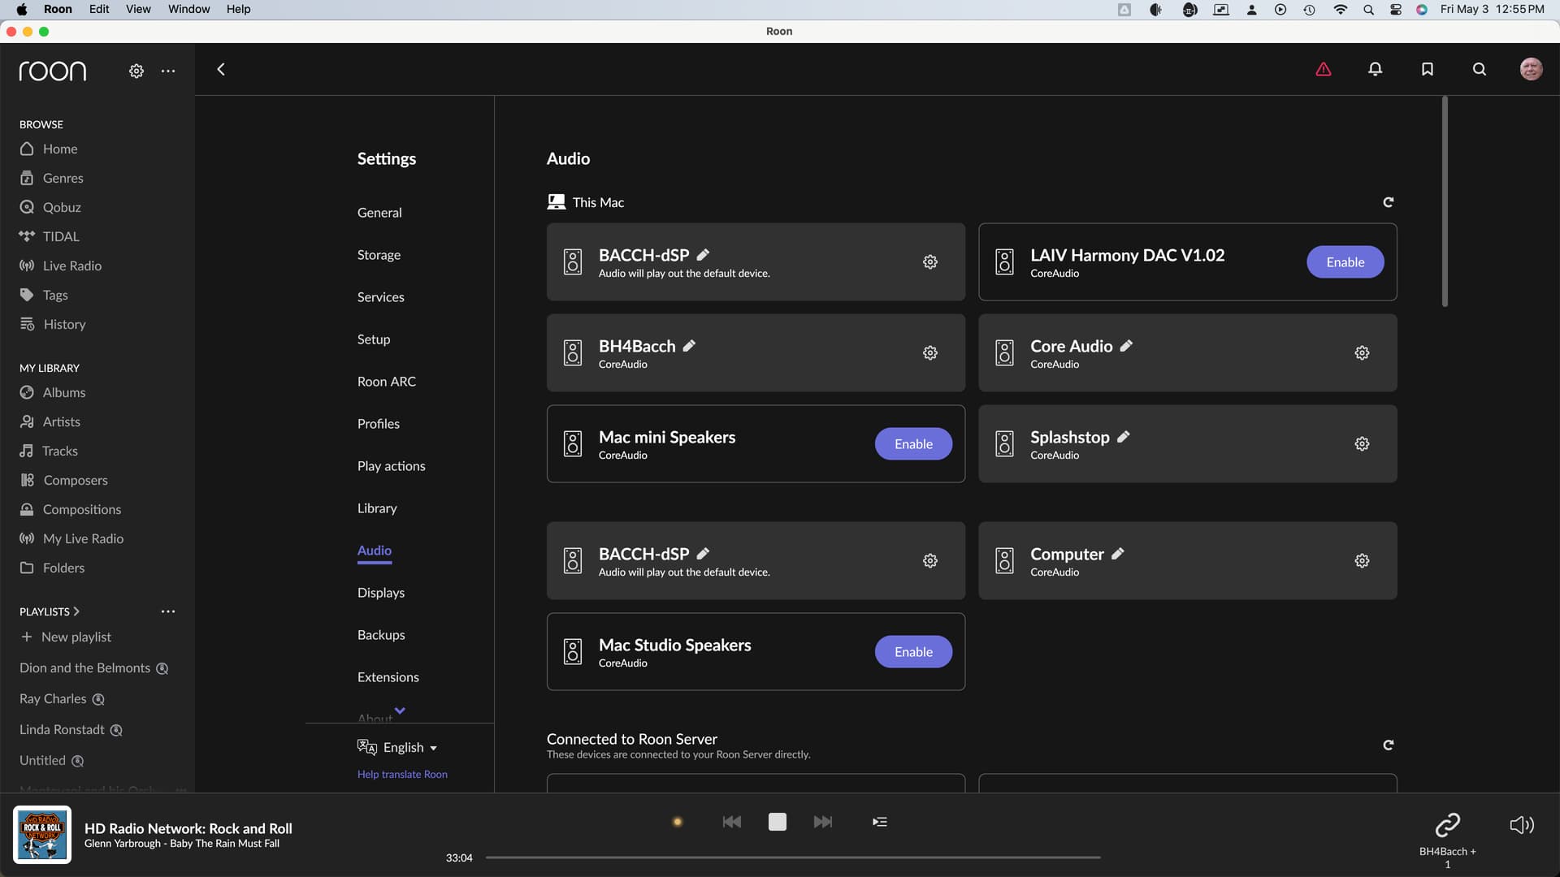Stop playback with the square button
This screenshot has height=877, width=1560.
coord(778,822)
